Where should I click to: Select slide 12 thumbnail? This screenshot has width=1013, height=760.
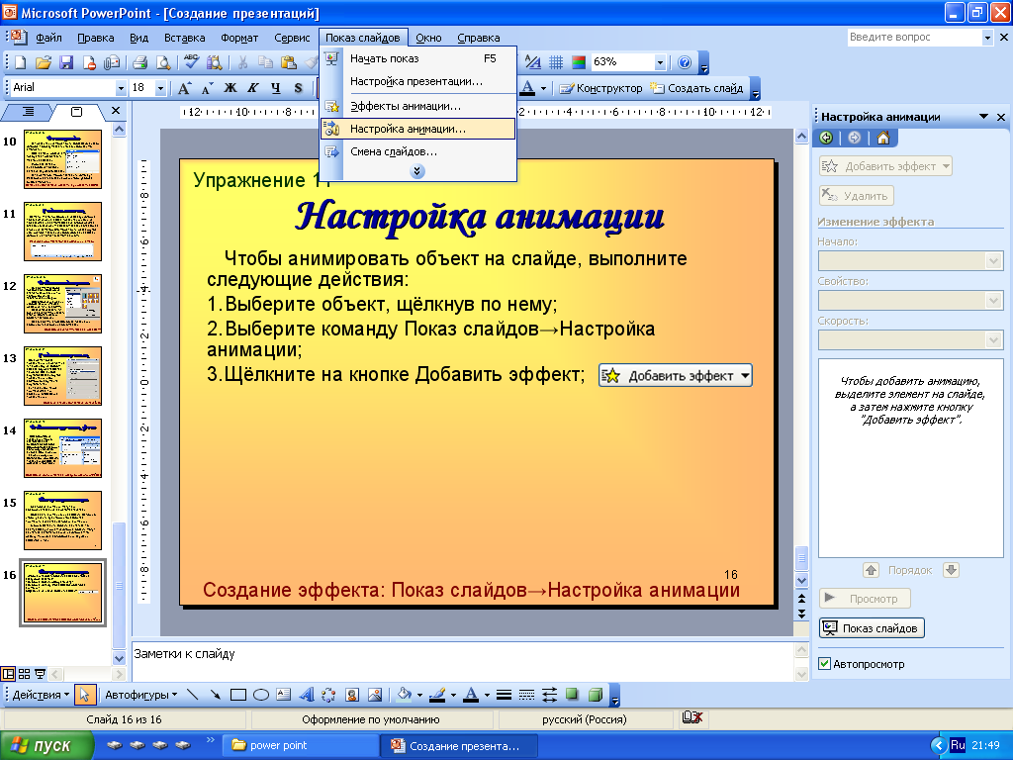coord(62,304)
